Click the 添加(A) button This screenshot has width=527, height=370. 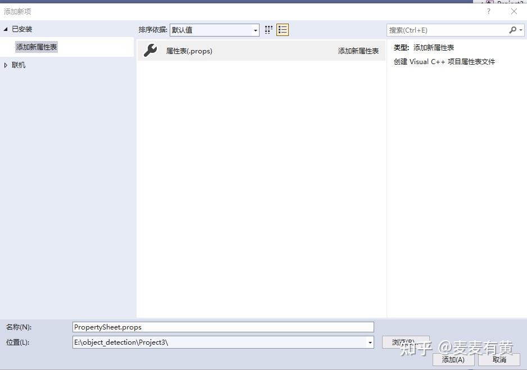[453, 360]
